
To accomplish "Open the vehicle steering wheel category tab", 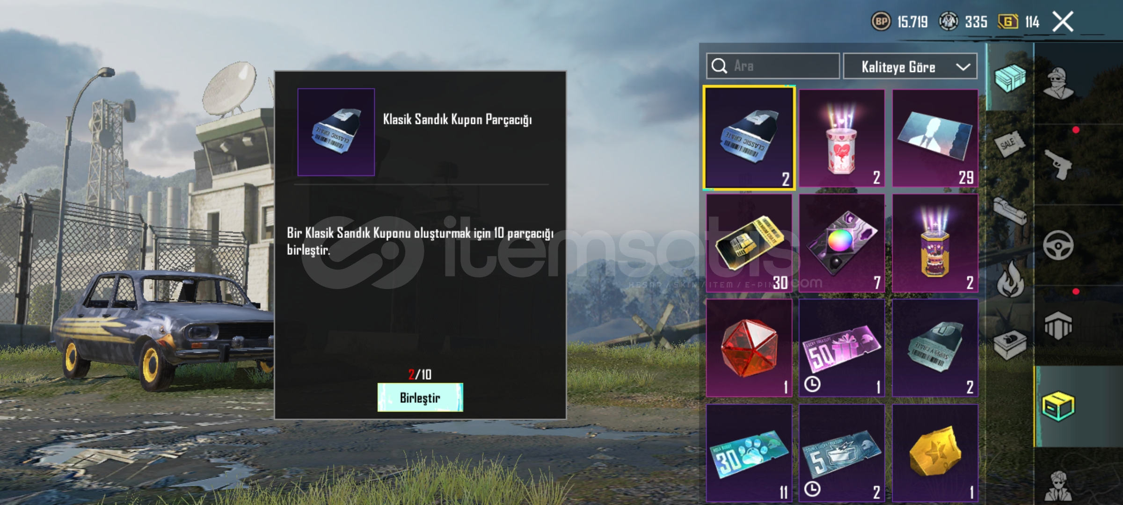I will point(1058,245).
